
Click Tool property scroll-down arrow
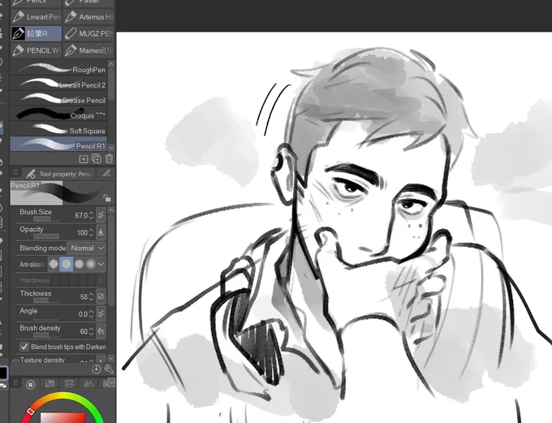click(x=111, y=359)
